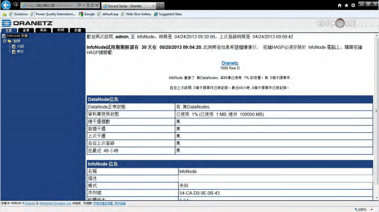The width and height of the screenshot is (379, 212).
Task: Click the 索引 item page icon
Action: (14, 52)
